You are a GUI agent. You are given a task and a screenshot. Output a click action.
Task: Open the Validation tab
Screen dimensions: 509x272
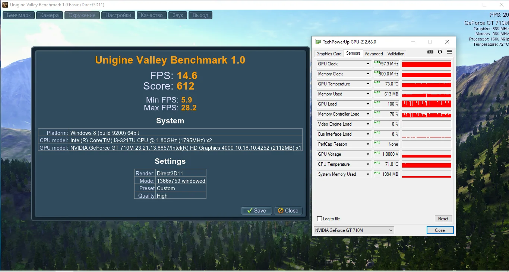pos(396,54)
